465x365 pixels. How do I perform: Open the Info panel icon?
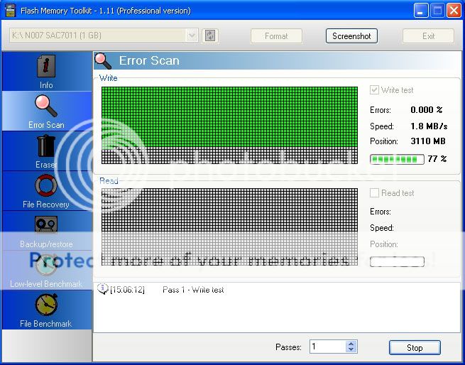pos(46,67)
